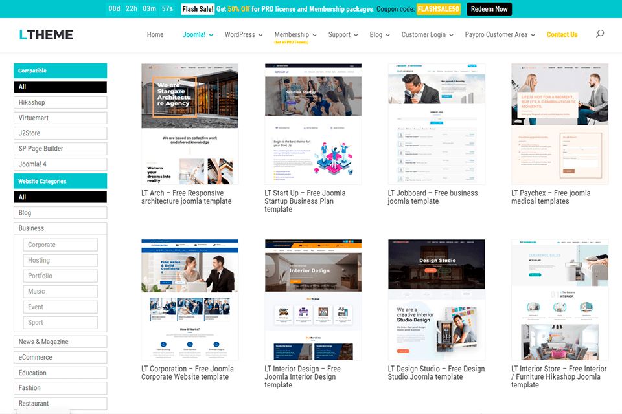
Task: Click the Flash Sale! label
Action: click(x=198, y=9)
